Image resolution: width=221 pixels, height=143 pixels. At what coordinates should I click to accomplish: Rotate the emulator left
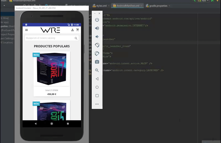point(97,45)
